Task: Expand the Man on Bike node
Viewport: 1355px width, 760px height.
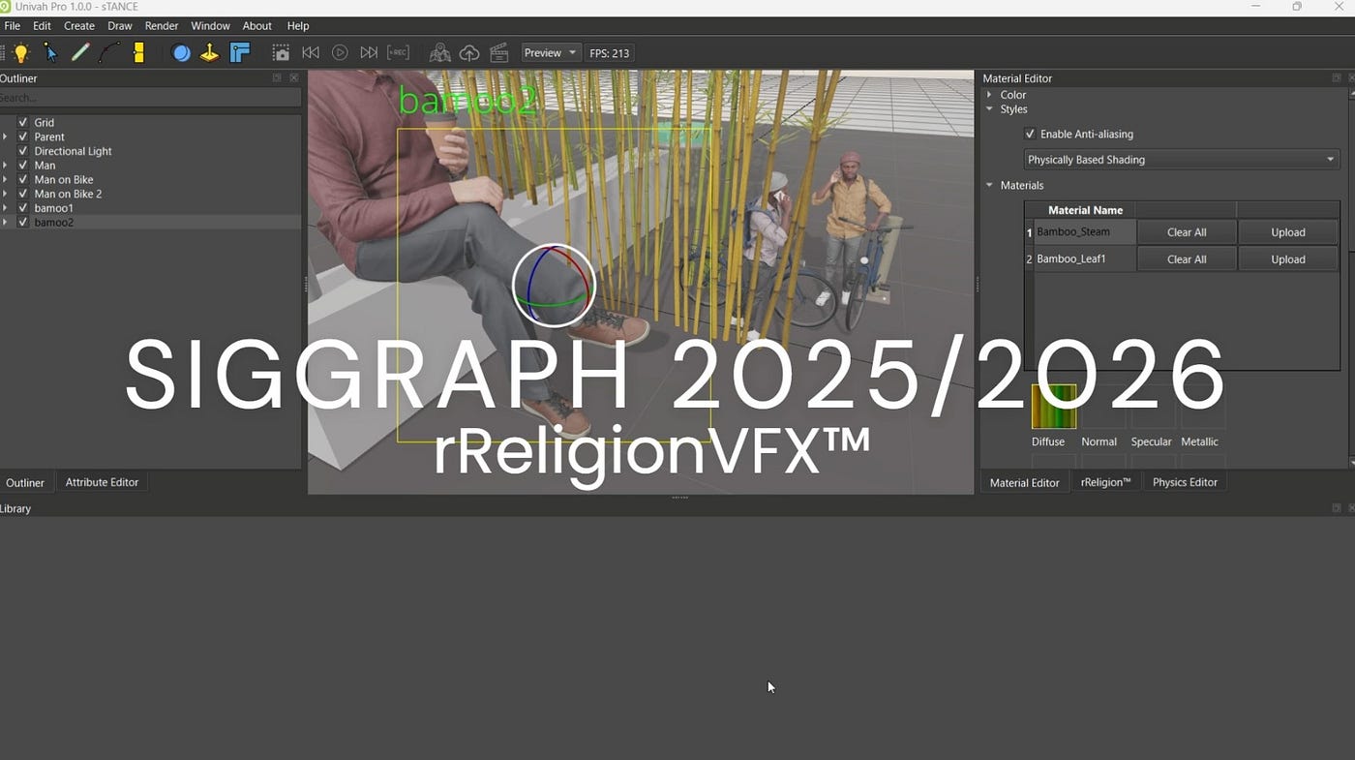Action: coord(5,180)
